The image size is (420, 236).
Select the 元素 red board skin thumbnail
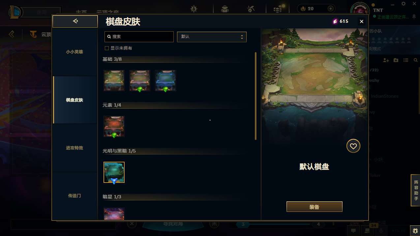pyautogui.click(x=114, y=126)
